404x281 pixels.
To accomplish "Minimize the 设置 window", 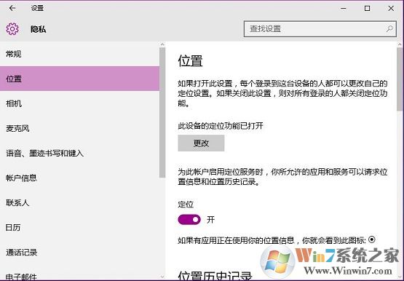I will tap(344, 8).
